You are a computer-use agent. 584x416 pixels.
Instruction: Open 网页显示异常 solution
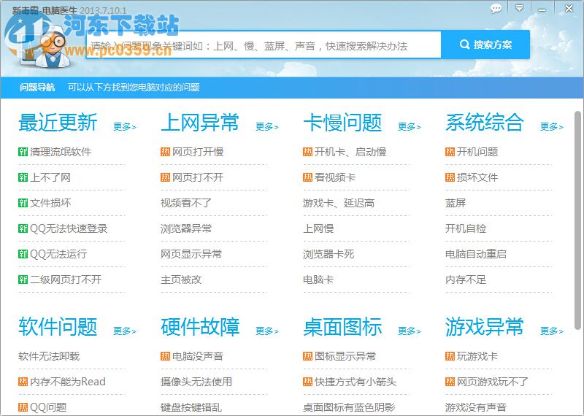click(191, 254)
